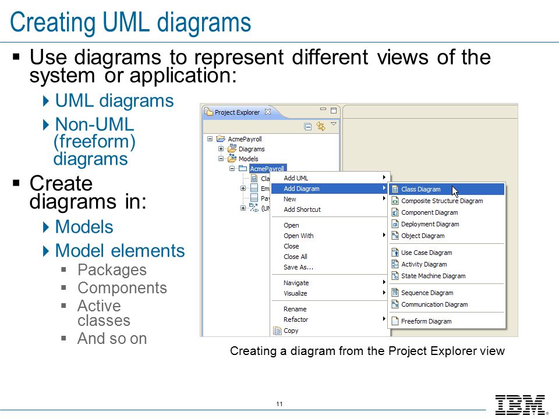
Task: Click the Freeform Diagram page icon
Action: [x=395, y=321]
